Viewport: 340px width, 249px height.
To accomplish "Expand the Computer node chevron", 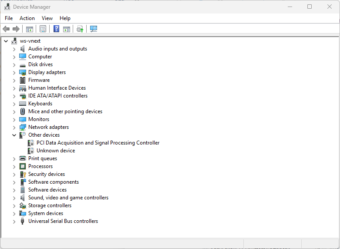I will (x=14, y=57).
